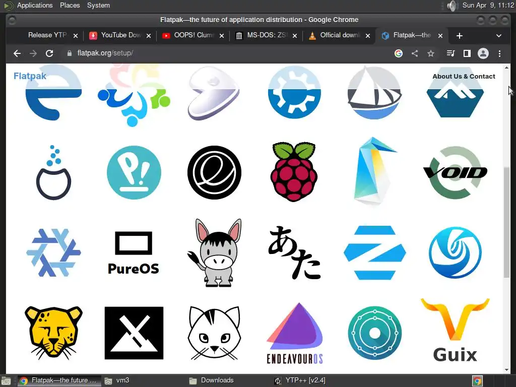Choose the Japanese characters distro logo
Image resolution: width=516 pixels, height=387 pixels.
pyautogui.click(x=294, y=252)
